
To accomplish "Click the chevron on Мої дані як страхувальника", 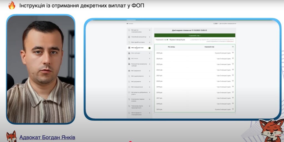I will point(149,30).
